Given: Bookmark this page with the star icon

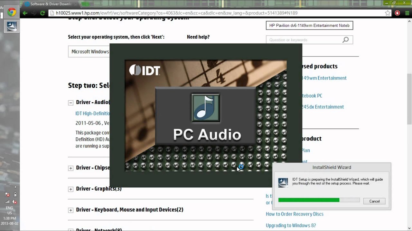Looking at the screenshot, I should (x=388, y=13).
